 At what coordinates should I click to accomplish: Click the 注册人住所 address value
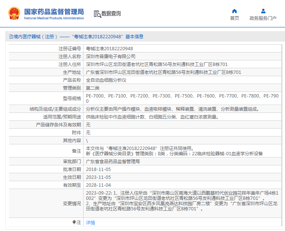click(x=157, y=64)
